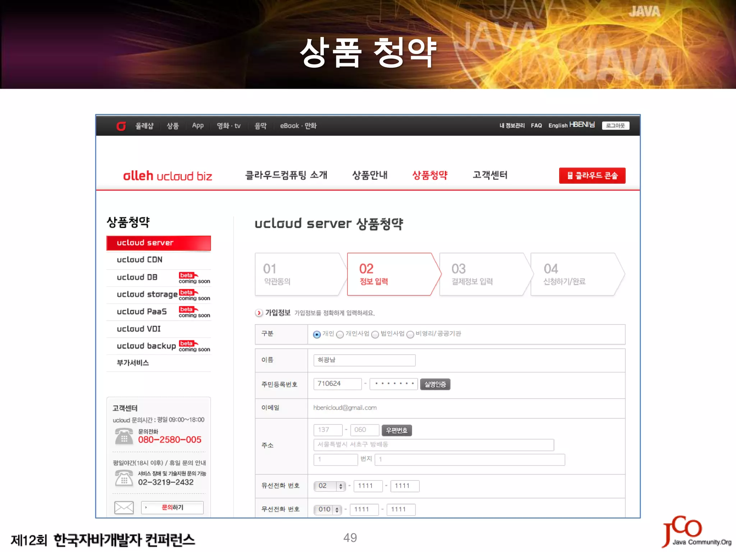Open 상품청약 menu in main navigation

pyautogui.click(x=430, y=175)
